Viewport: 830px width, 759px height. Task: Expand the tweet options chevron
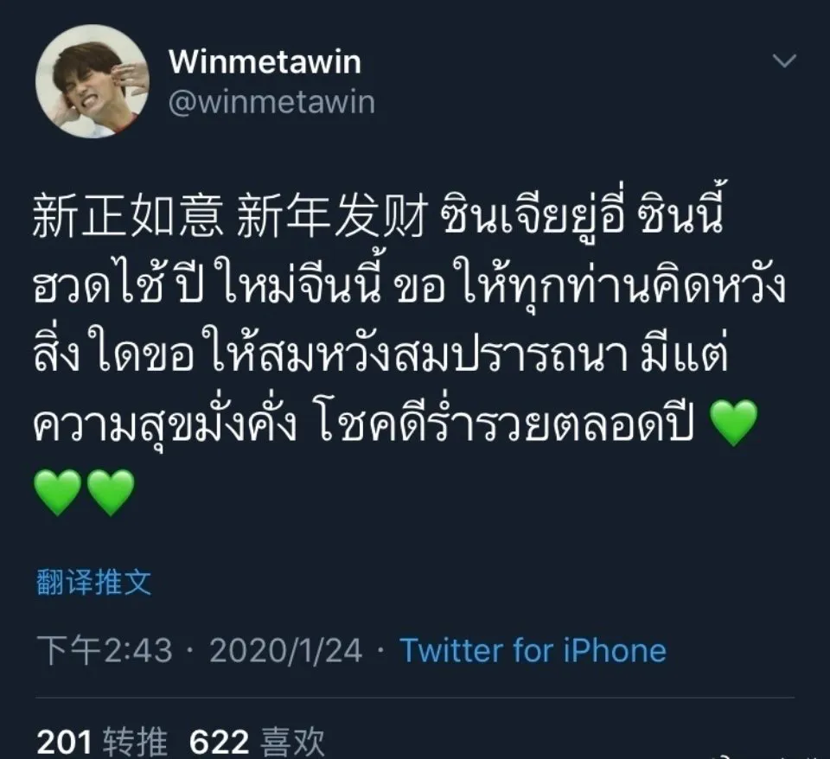[784, 61]
